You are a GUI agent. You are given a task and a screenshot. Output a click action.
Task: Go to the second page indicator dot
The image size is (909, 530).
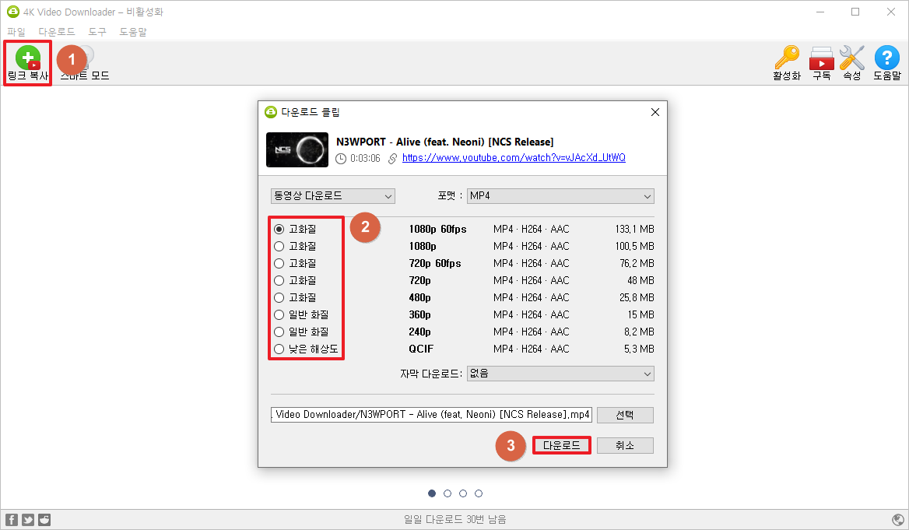447,493
